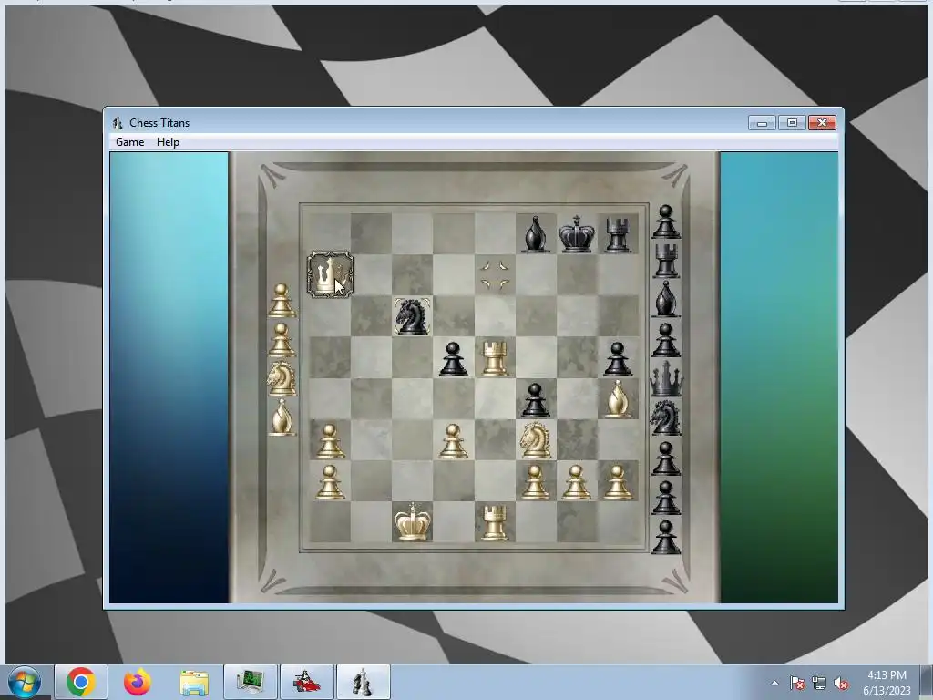Maximize the Chess Titans window
Image resolution: width=933 pixels, height=700 pixels.
tap(792, 123)
